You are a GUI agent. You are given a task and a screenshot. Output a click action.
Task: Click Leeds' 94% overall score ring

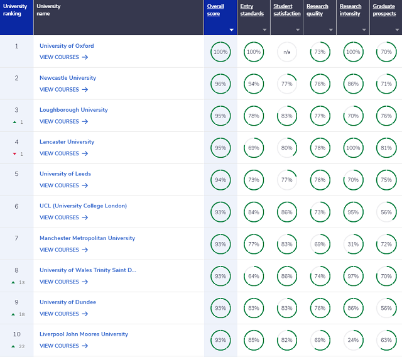[x=220, y=180]
